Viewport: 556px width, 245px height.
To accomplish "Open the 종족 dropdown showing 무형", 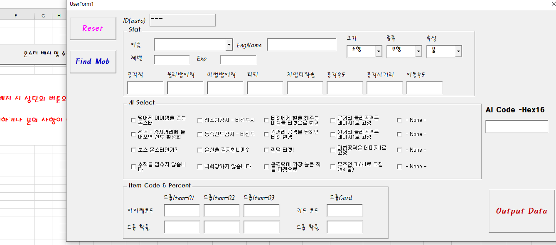I will (418, 51).
